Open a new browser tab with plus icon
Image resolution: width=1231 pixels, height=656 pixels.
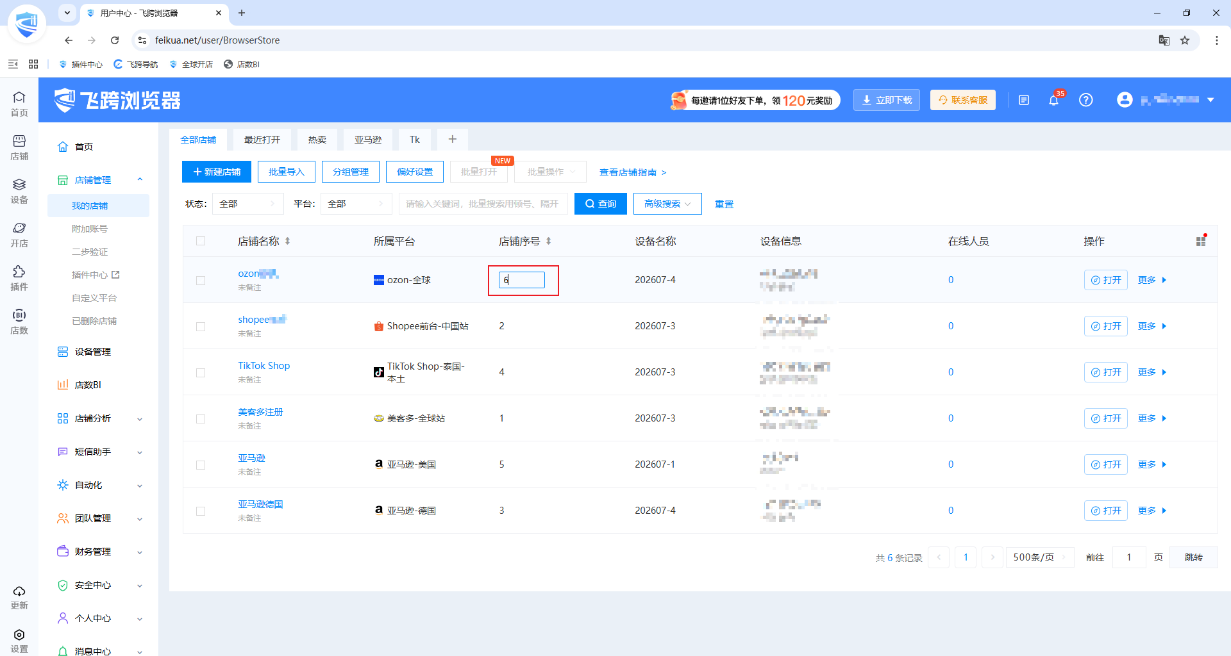coord(242,13)
